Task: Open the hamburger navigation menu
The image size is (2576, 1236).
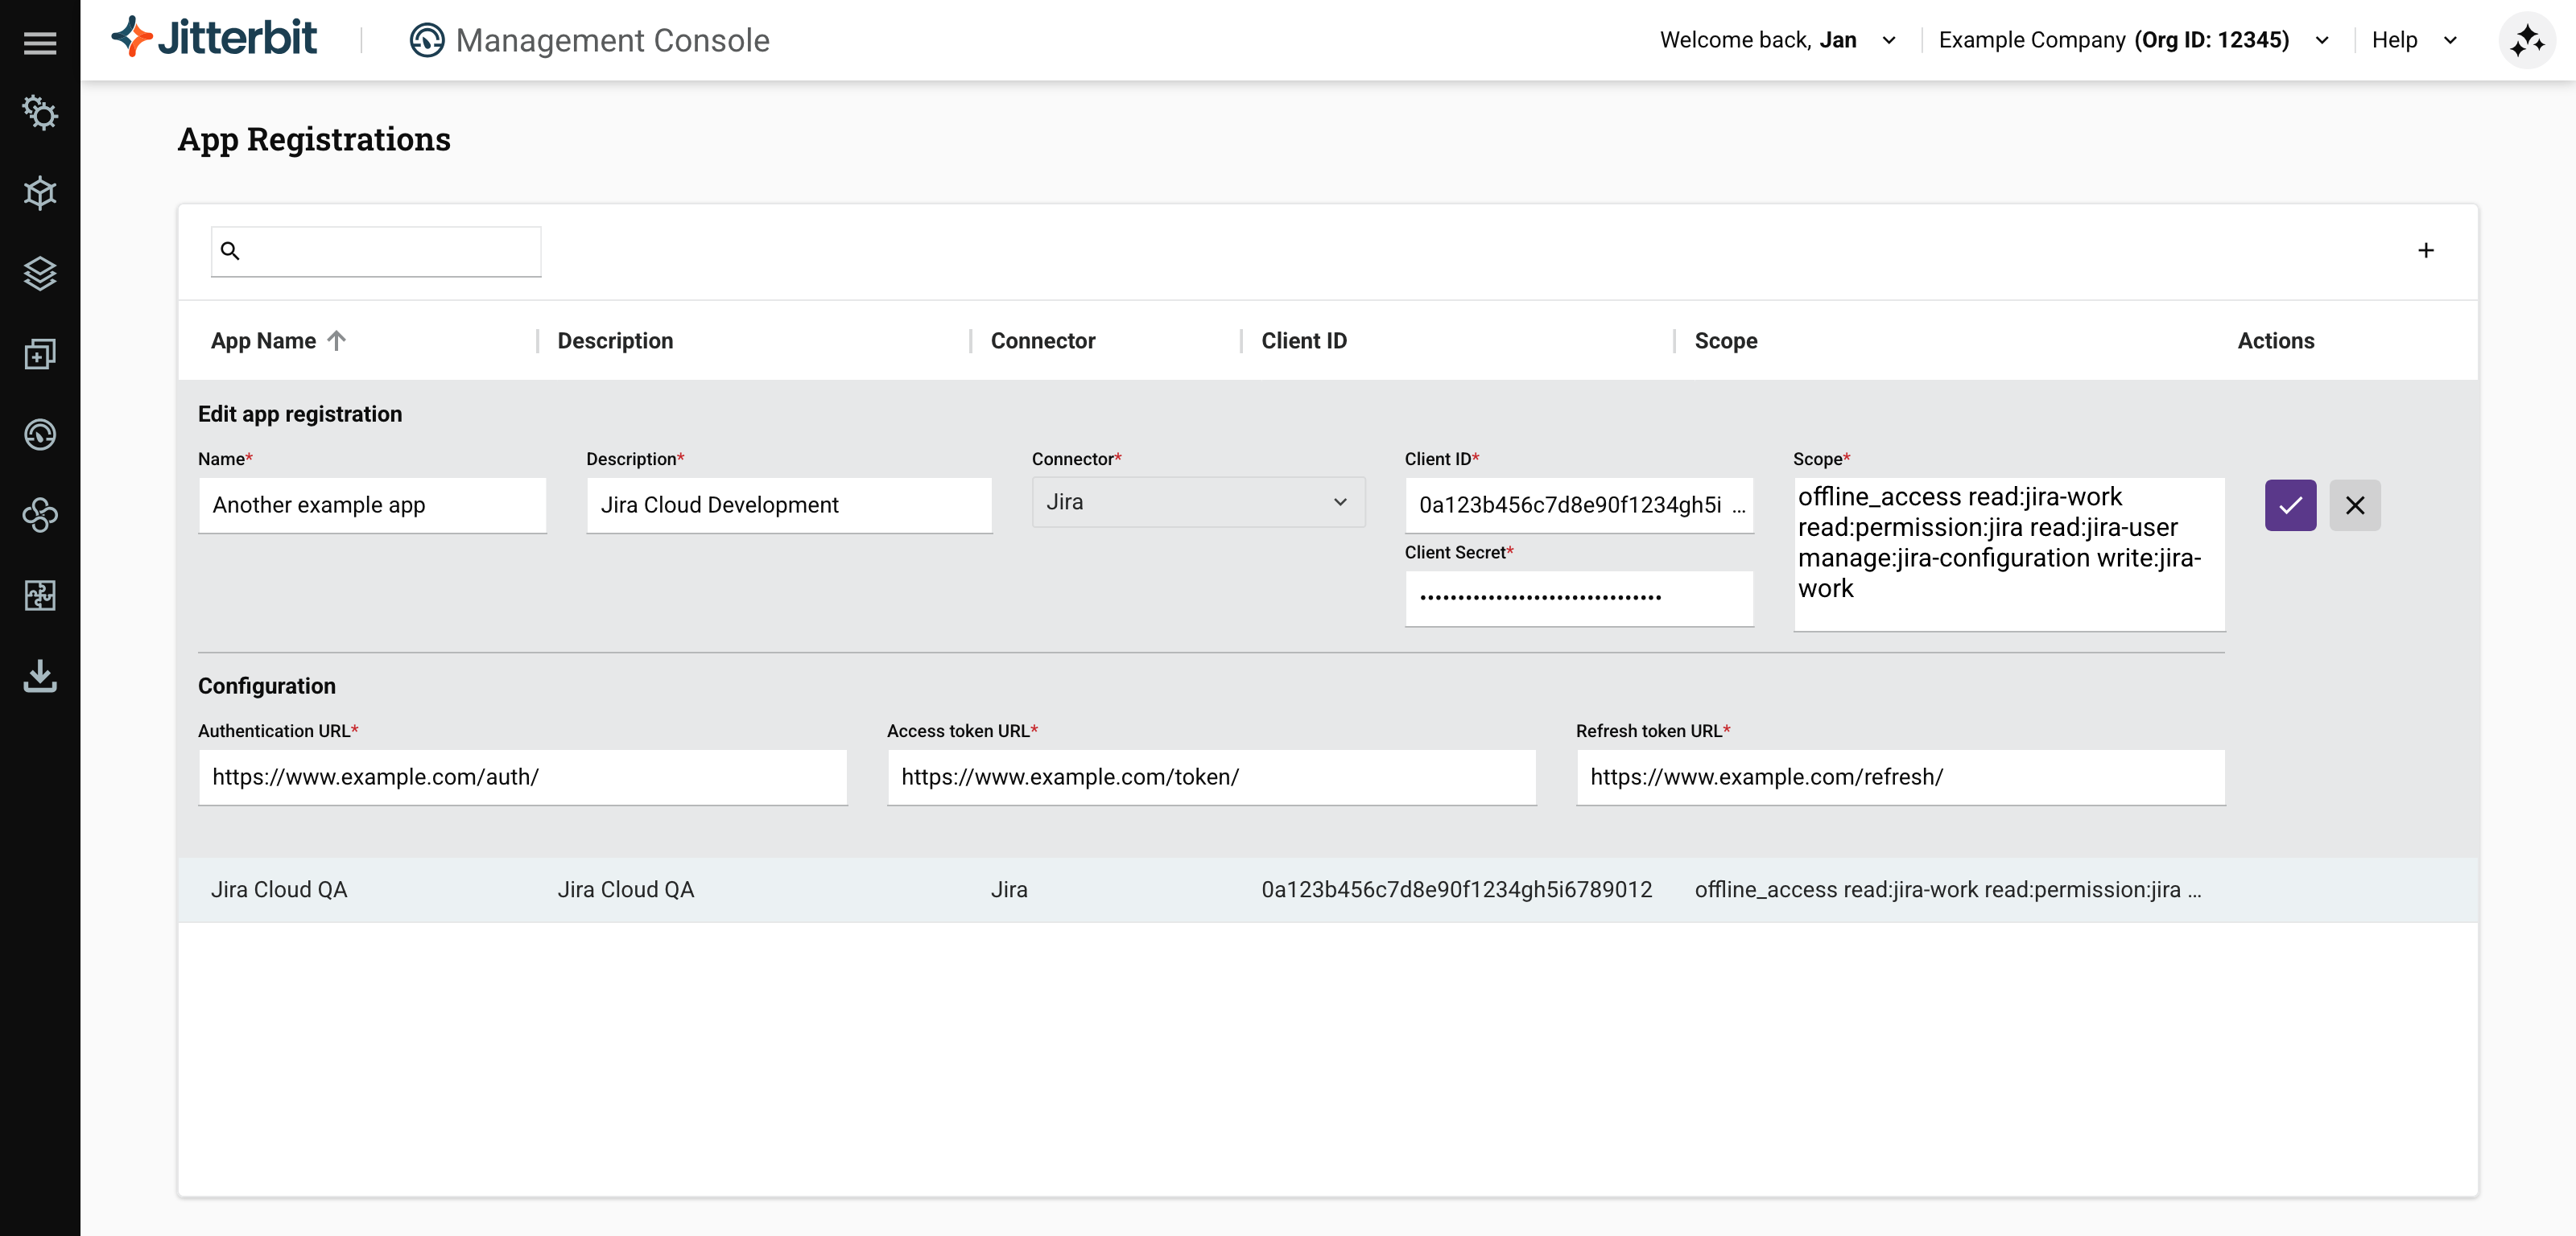Action: [40, 43]
